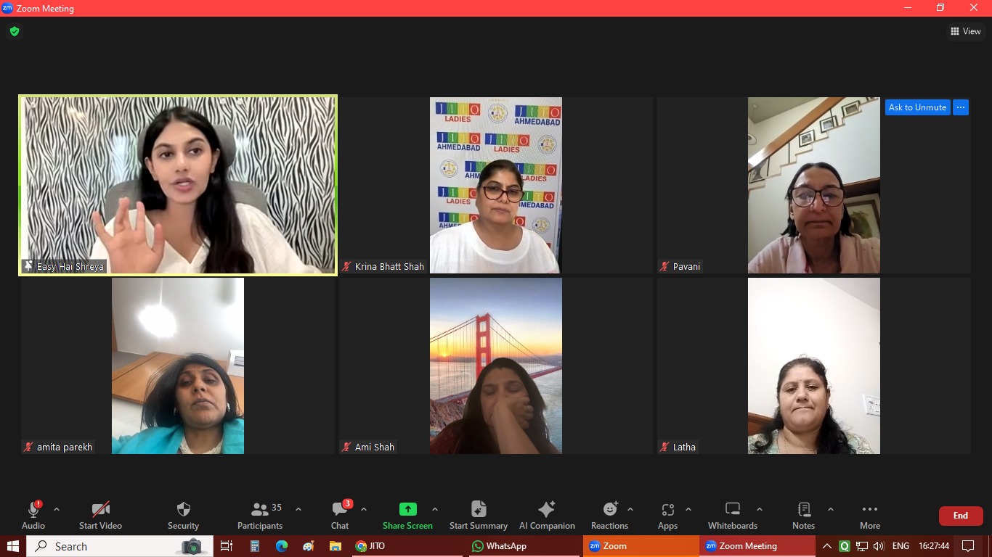The height and width of the screenshot is (557, 992).
Task: Unmute microphone with the Audio button
Action: coord(33,510)
